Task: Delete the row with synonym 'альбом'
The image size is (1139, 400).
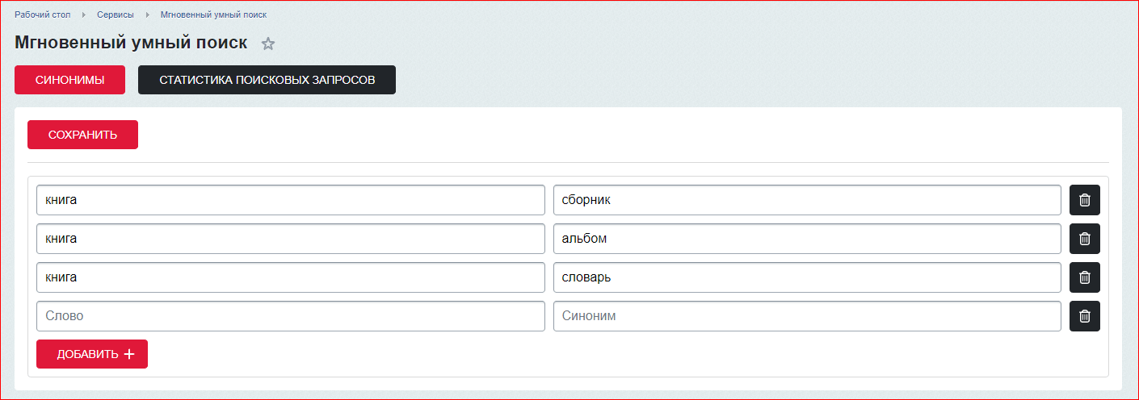Action: (x=1084, y=239)
